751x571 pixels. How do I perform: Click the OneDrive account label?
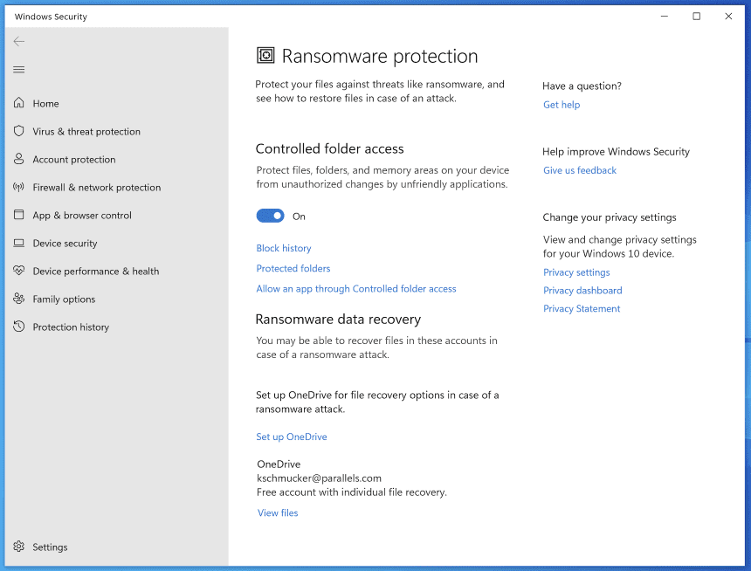pos(279,464)
